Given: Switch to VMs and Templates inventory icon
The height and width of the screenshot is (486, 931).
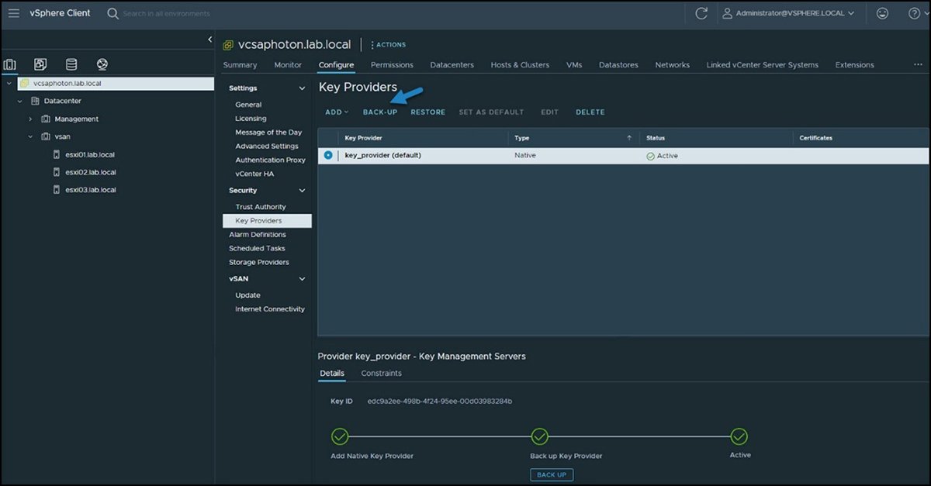Looking at the screenshot, I should click(x=40, y=64).
